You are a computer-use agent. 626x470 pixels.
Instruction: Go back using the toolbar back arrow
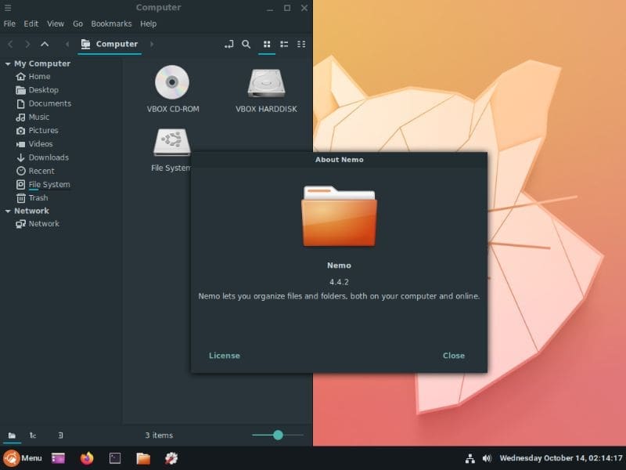(11, 44)
